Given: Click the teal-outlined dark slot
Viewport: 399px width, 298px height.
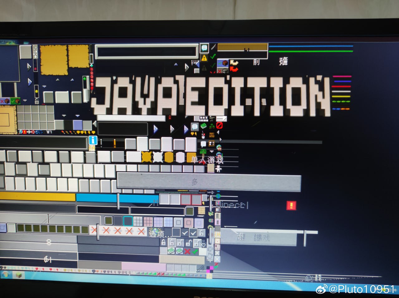Looking at the screenshot, I should [x=128, y=221].
